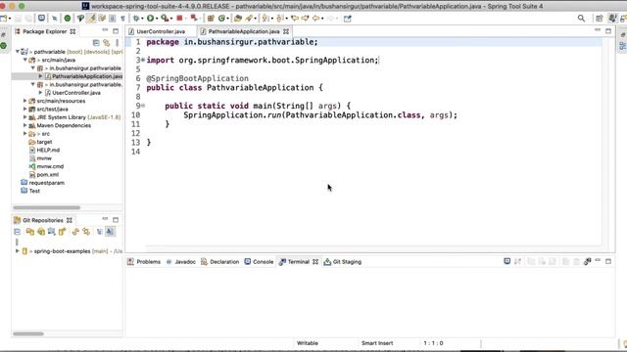Toggle Mark Occurrences in the main toolbar
Viewport: 627px width, 352px height.
coord(91,19)
